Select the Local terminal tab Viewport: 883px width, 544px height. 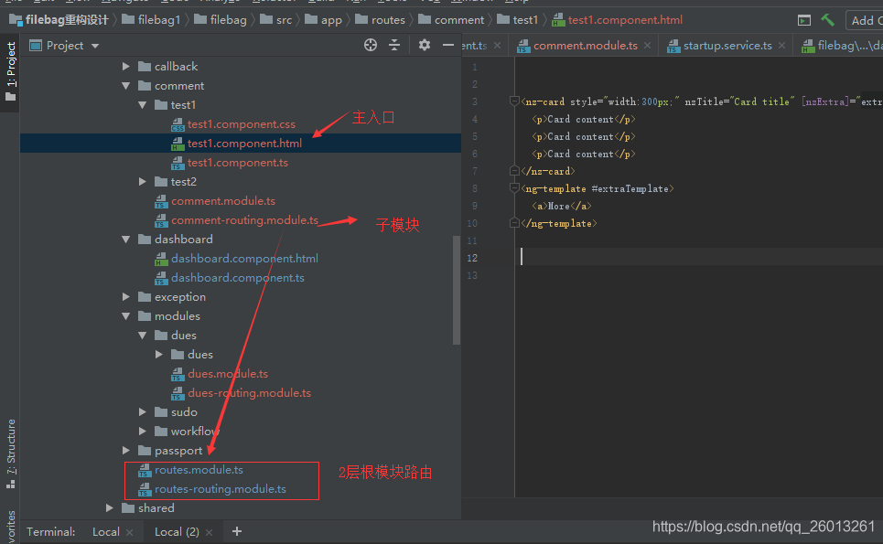[106, 531]
